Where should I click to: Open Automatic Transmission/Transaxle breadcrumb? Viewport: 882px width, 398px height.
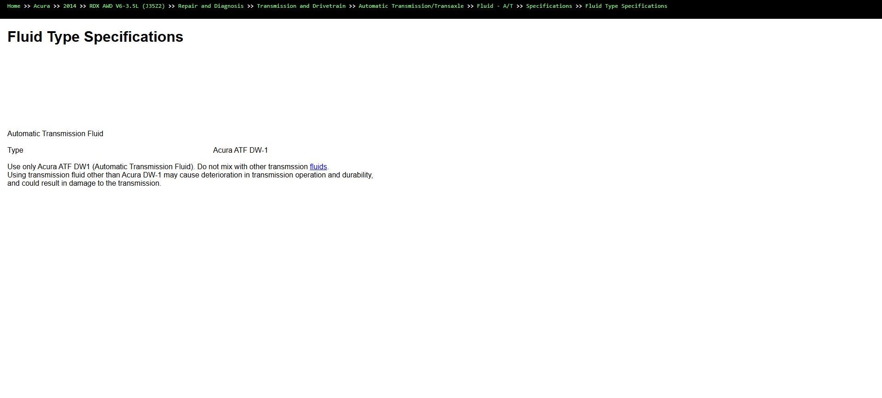tap(411, 6)
